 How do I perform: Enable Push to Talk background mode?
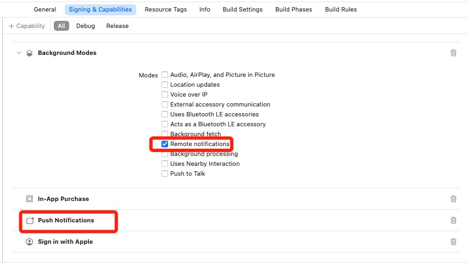pos(165,174)
